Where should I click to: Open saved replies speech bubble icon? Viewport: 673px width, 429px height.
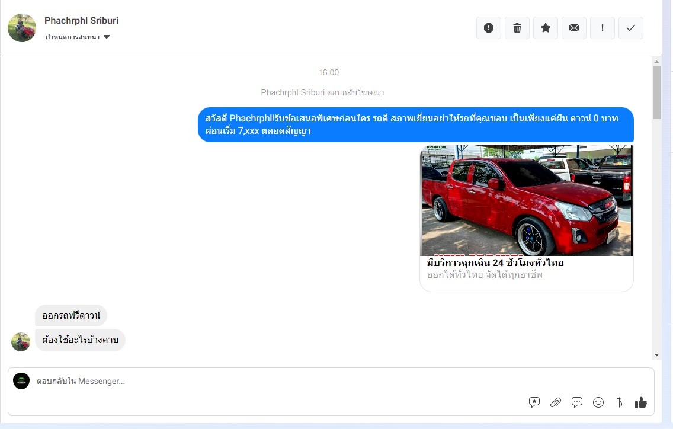click(x=577, y=402)
